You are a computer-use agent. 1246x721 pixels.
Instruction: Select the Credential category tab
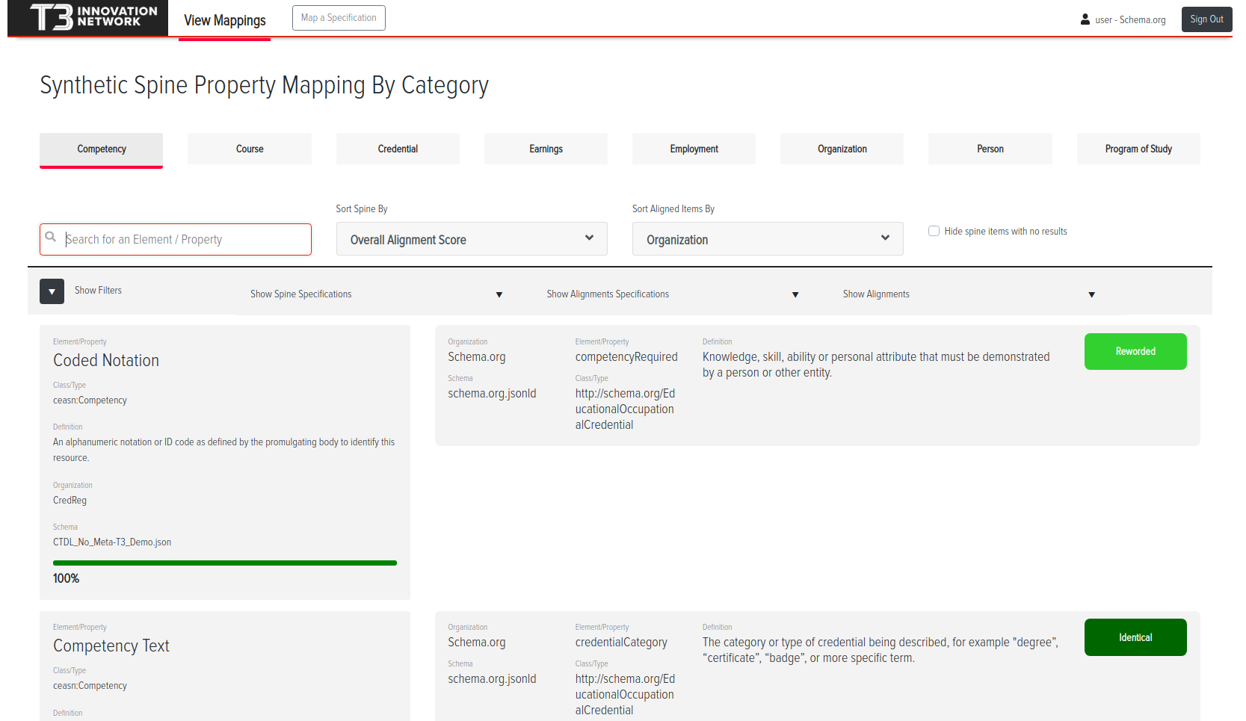point(398,149)
